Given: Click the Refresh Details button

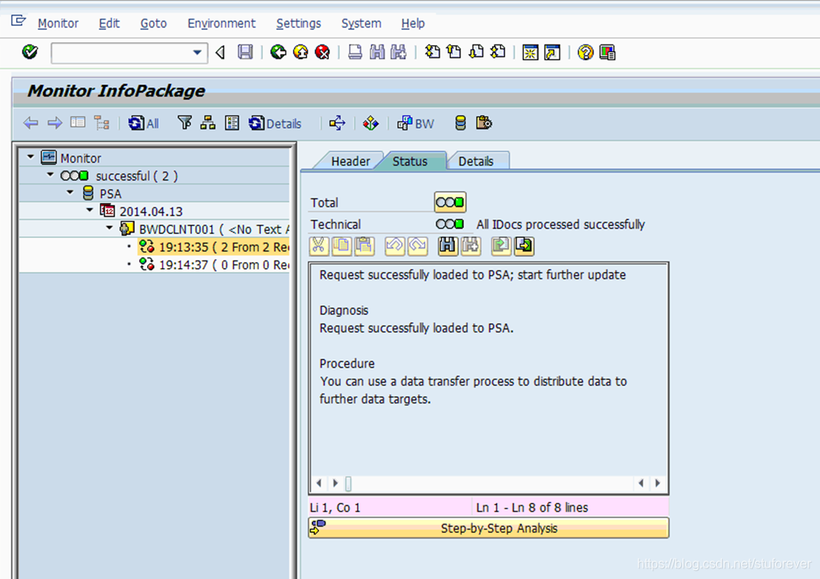Looking at the screenshot, I should click(275, 123).
